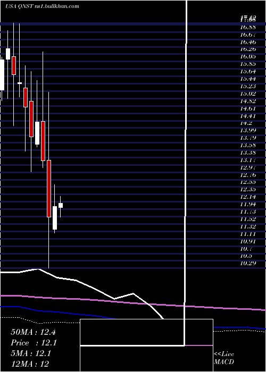Click the 14.61 price axis label

point(248,108)
